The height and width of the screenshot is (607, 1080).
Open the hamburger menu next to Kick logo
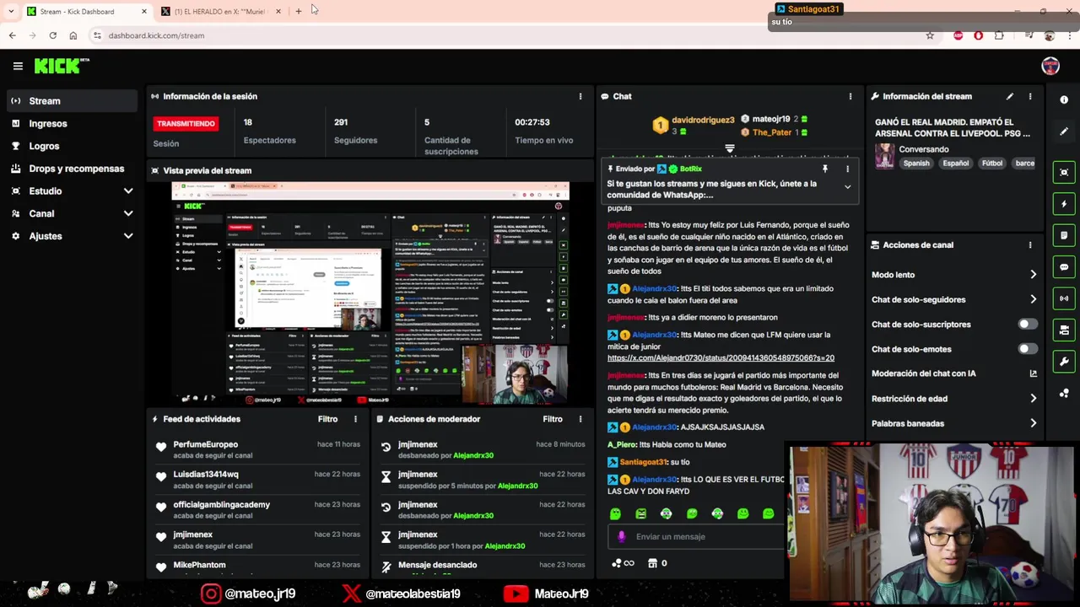click(18, 66)
